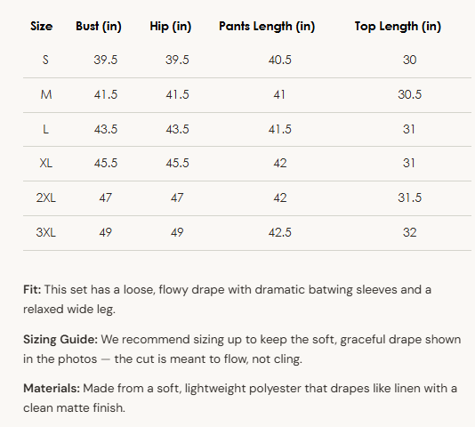Image resolution: width=475 pixels, height=427 pixels.
Task: Click the 41.5 pants length in L row
Action: [280, 129]
